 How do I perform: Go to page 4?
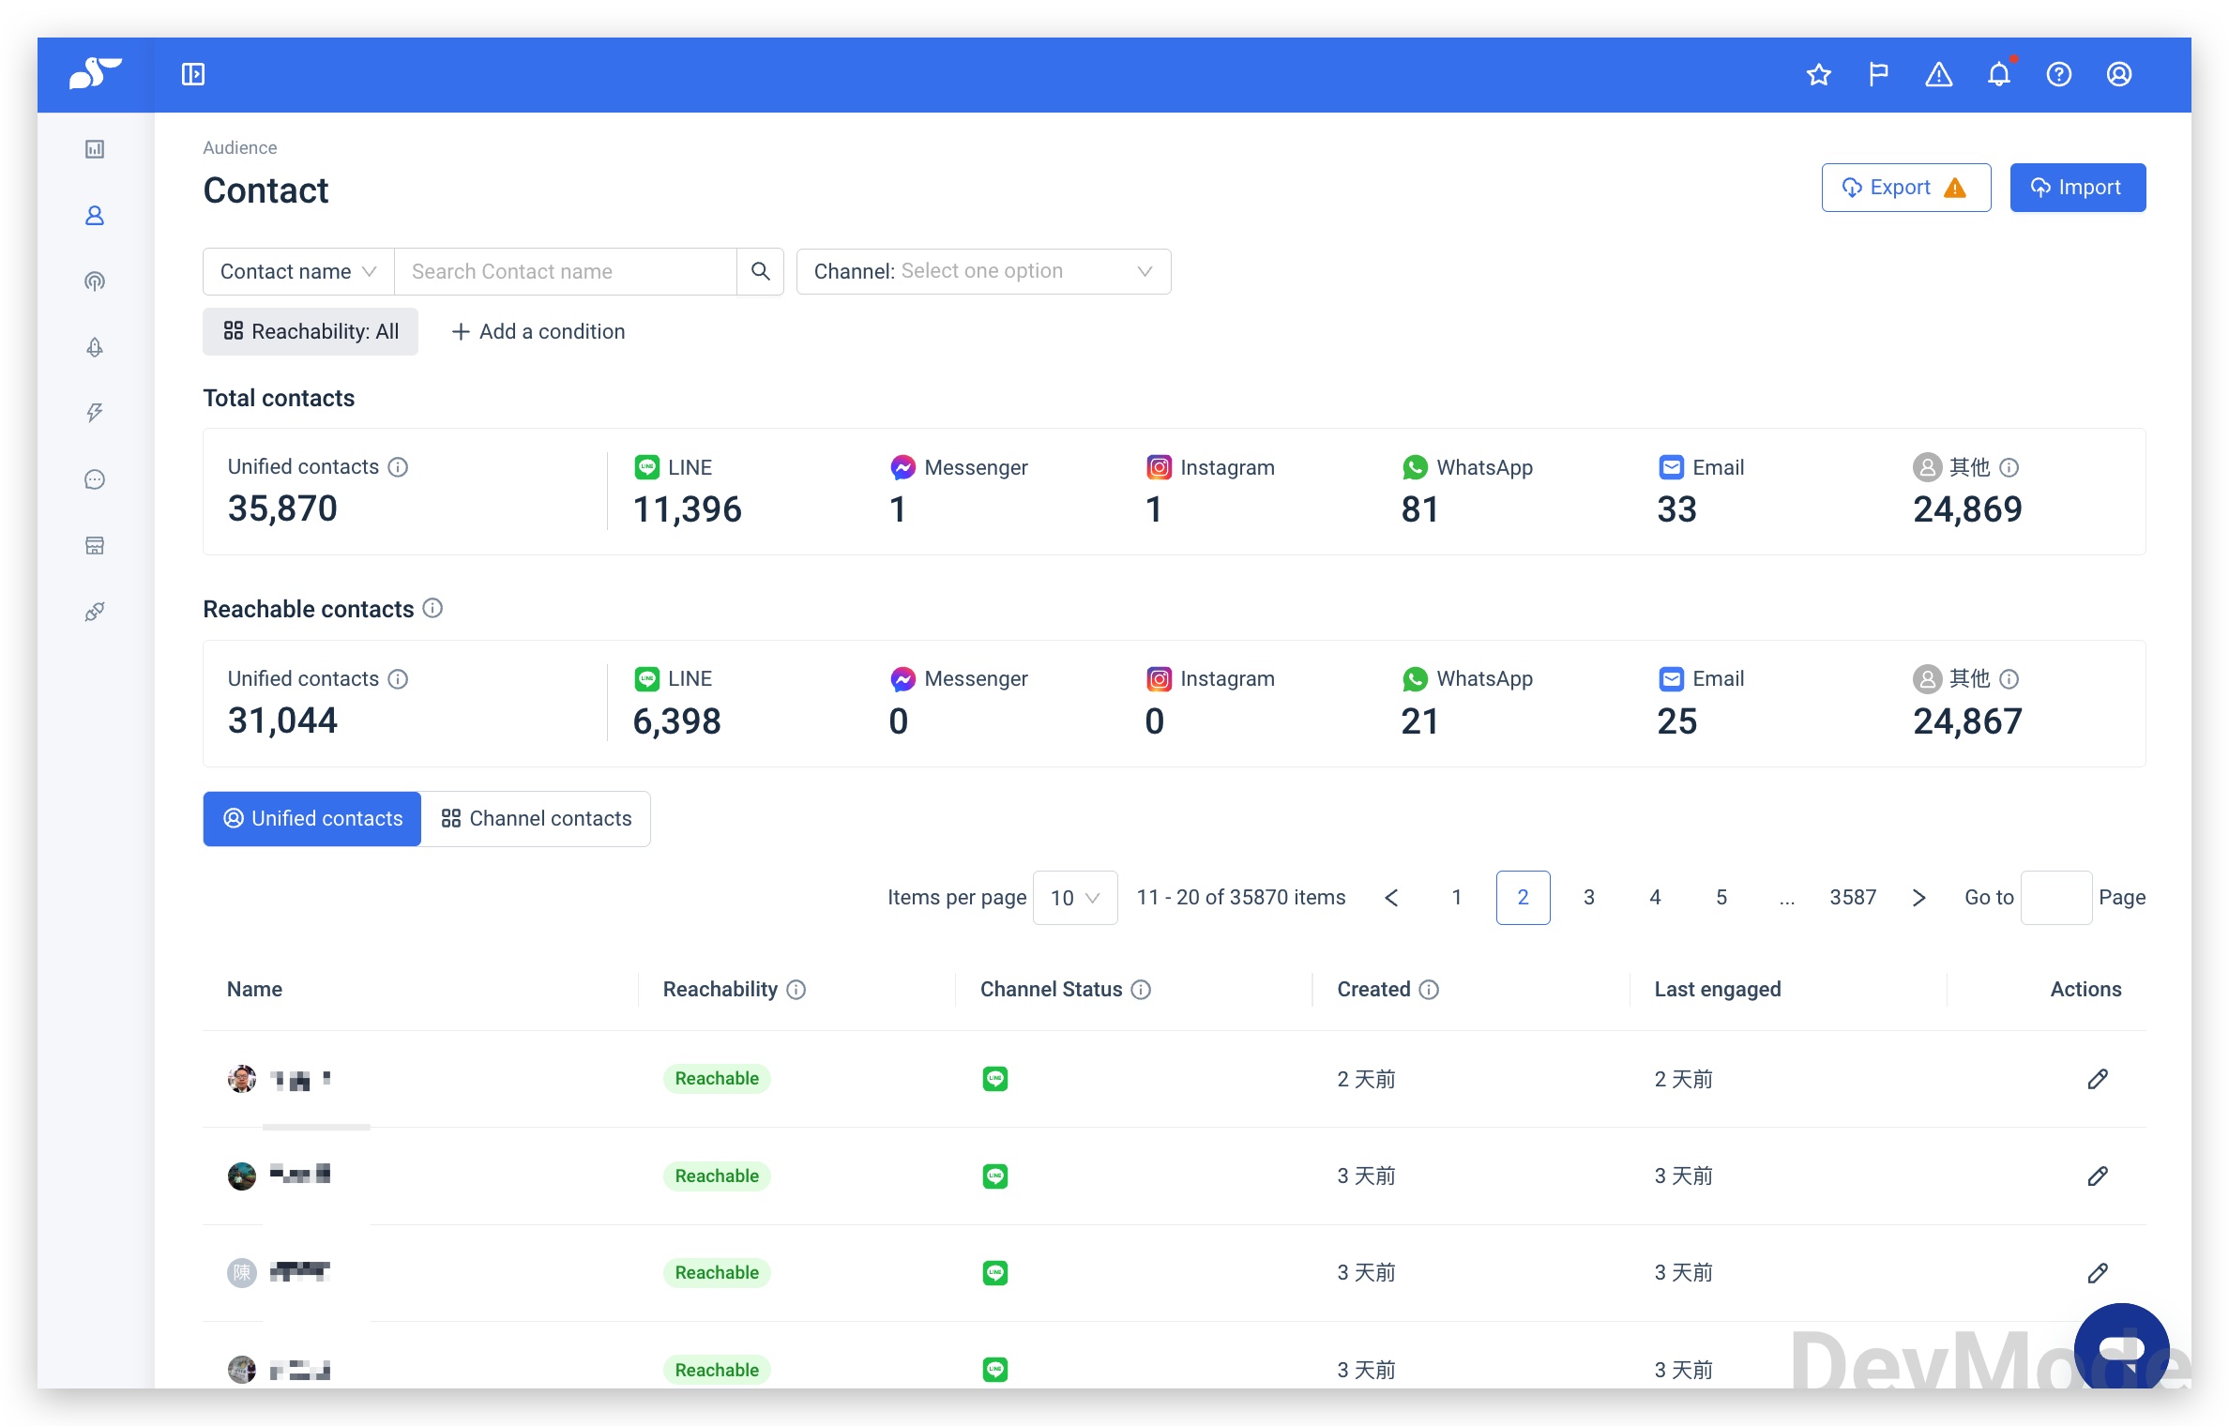point(1655,898)
